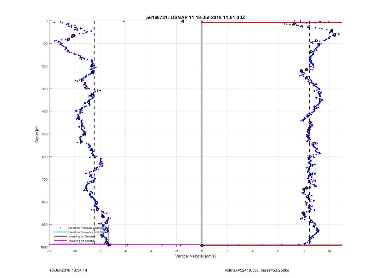
Task: Select the 'Depth [m]' y-axis label
Action: pos(37,134)
